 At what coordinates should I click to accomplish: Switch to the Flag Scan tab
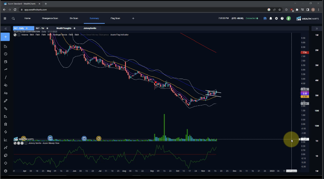click(115, 18)
